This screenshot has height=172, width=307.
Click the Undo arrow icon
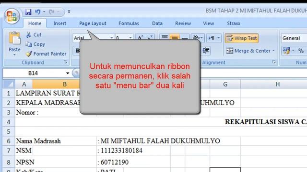click(37, 12)
